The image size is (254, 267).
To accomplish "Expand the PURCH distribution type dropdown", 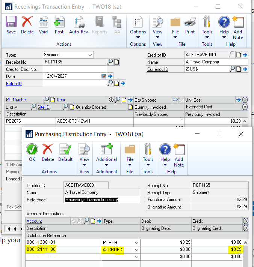I will pyautogui.click(x=136, y=243).
